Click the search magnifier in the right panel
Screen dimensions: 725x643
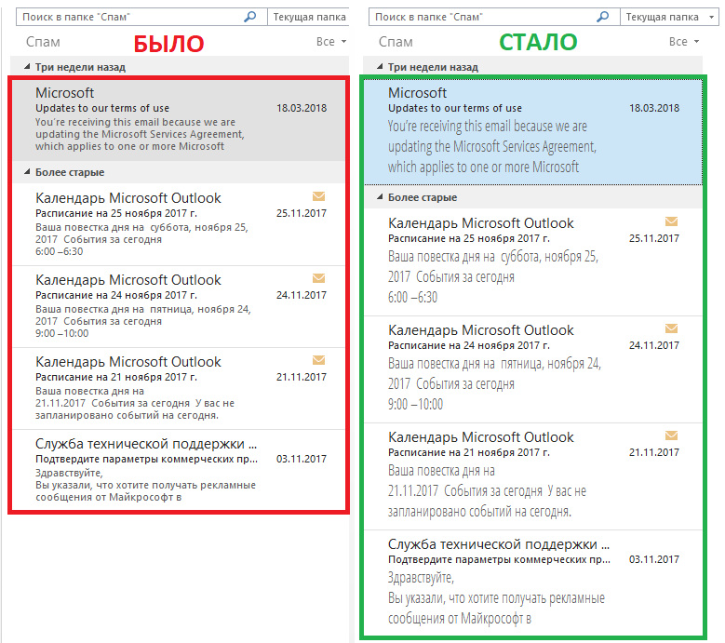(603, 17)
